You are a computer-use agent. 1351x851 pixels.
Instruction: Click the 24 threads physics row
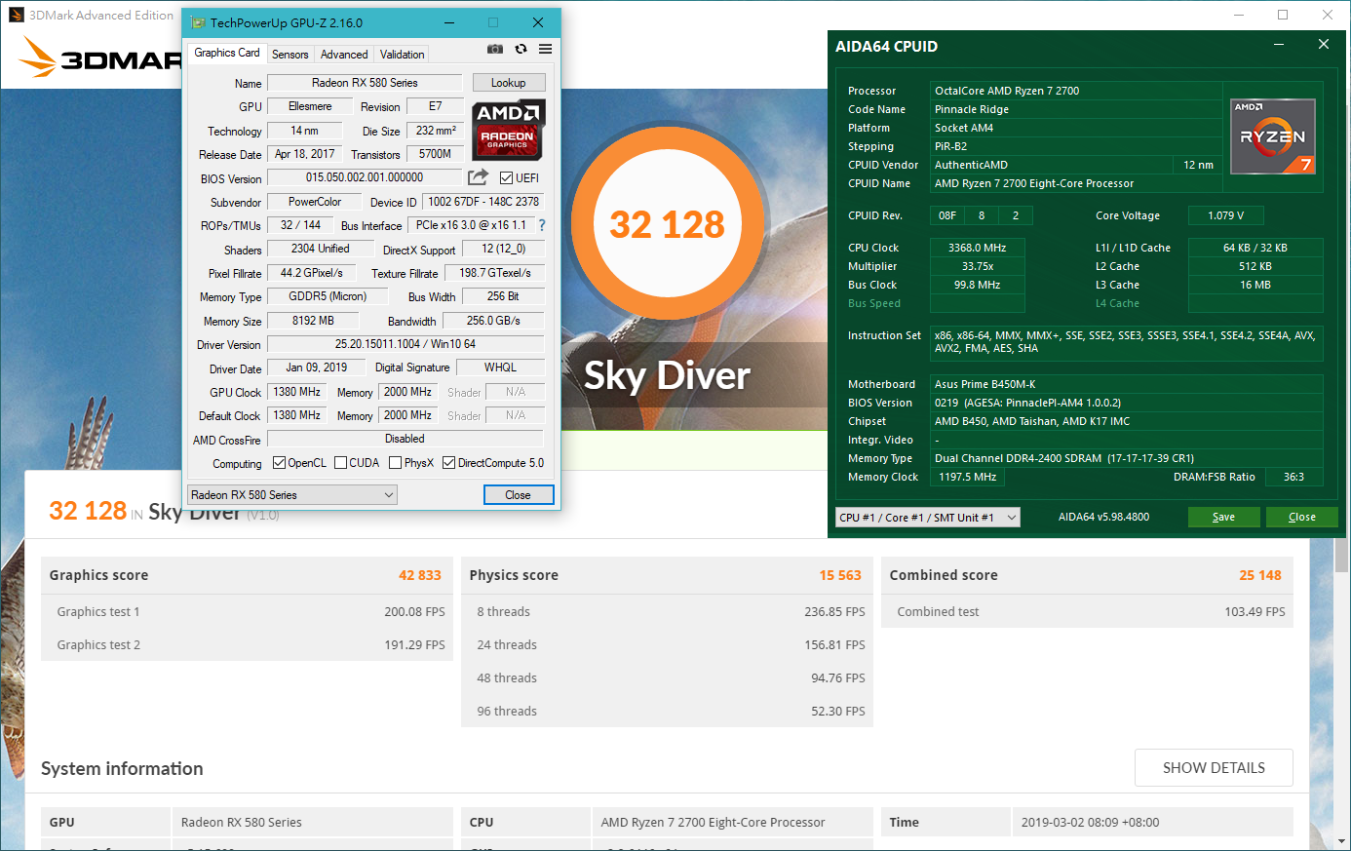(x=667, y=645)
